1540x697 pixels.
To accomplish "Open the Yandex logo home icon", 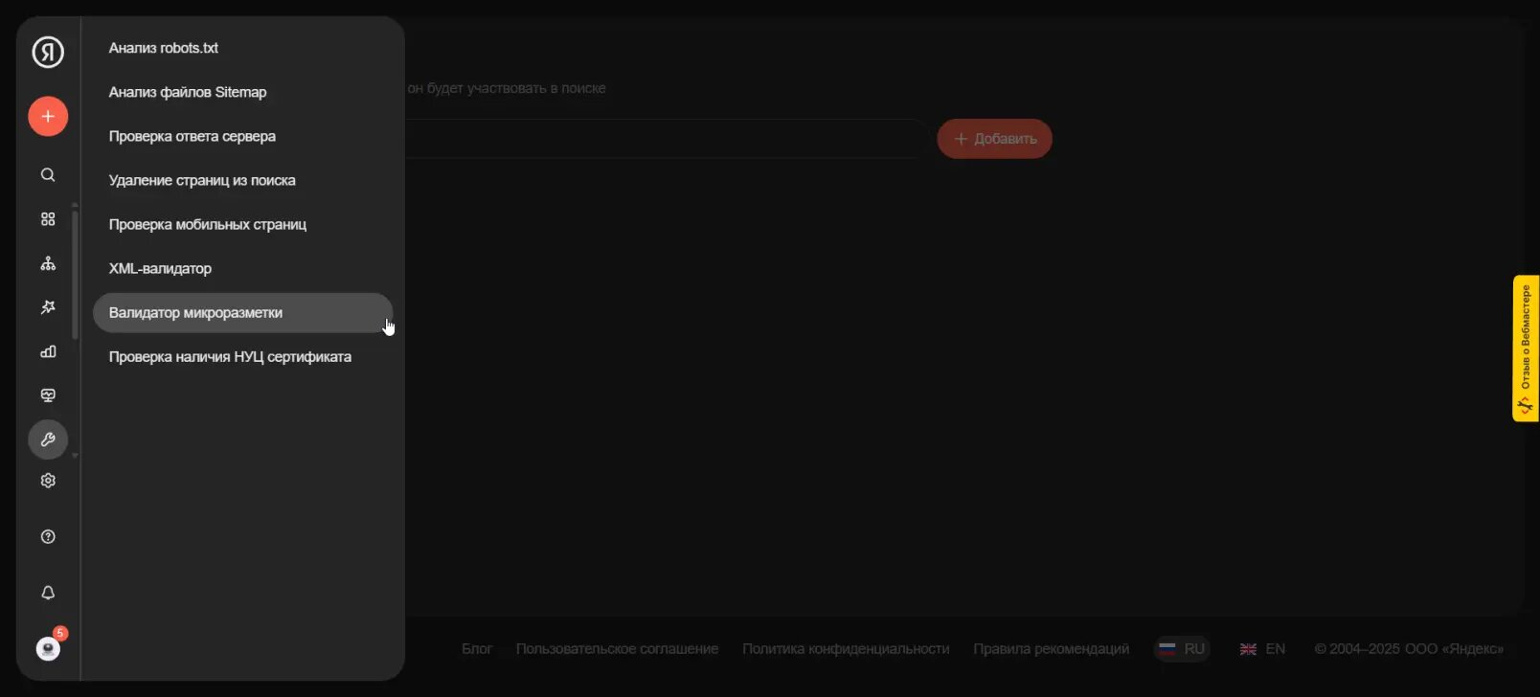I will (x=48, y=52).
